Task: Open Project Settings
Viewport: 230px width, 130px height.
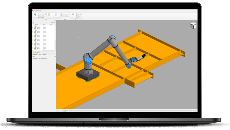Action: coord(65,16)
